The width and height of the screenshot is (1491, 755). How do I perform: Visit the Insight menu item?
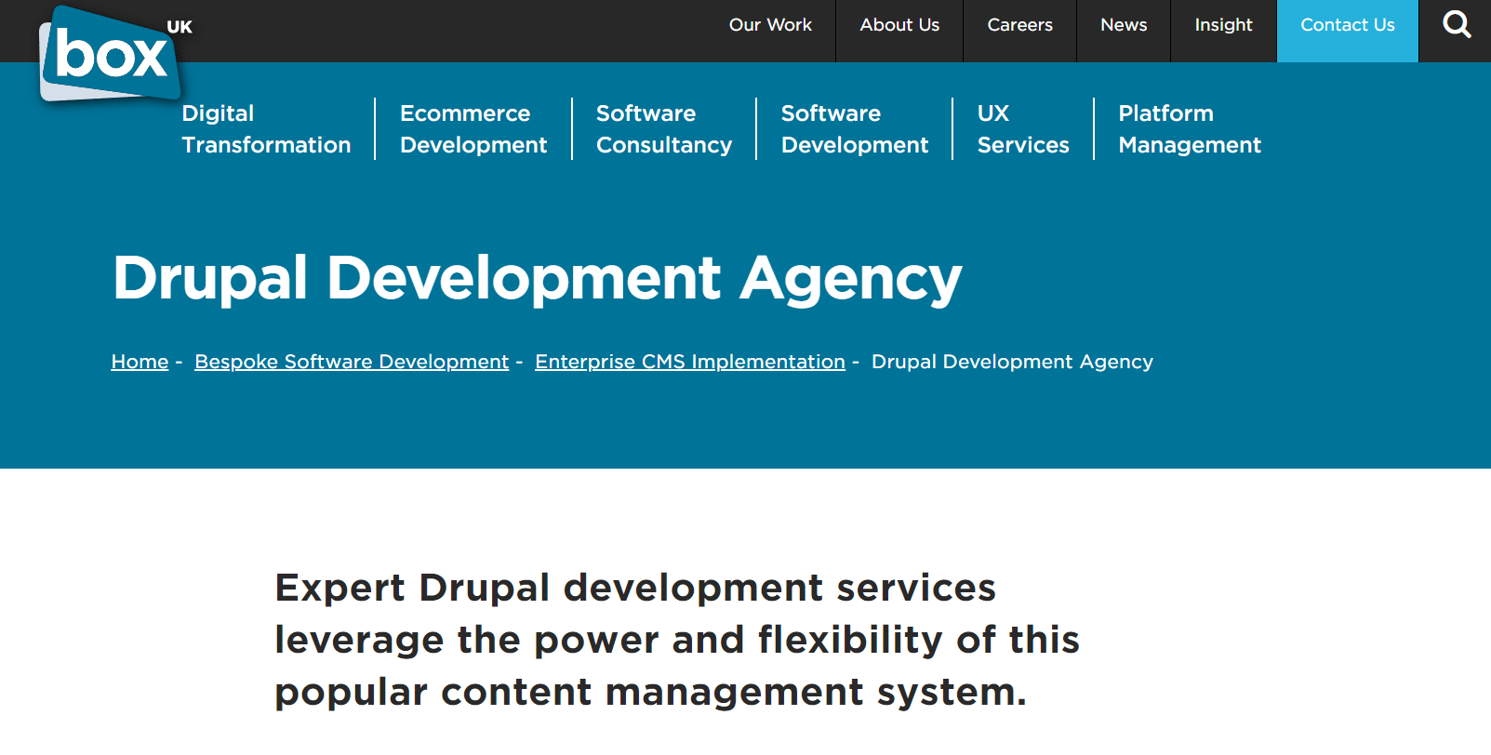tap(1223, 25)
